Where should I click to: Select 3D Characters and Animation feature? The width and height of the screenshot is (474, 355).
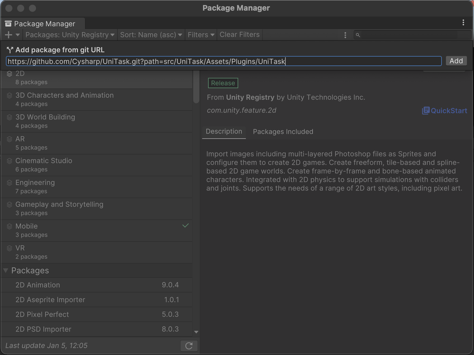pyautogui.click(x=97, y=100)
